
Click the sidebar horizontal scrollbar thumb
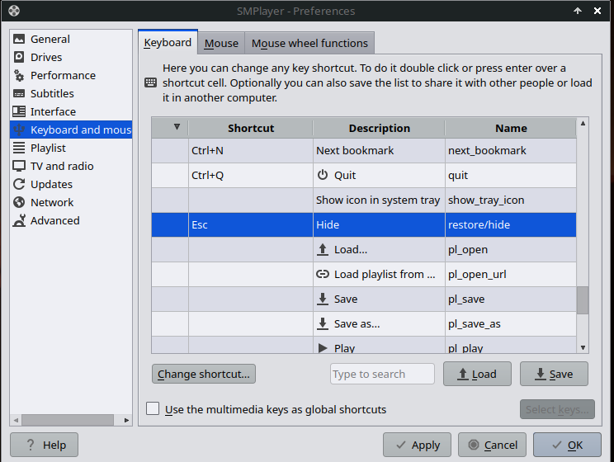(x=68, y=420)
